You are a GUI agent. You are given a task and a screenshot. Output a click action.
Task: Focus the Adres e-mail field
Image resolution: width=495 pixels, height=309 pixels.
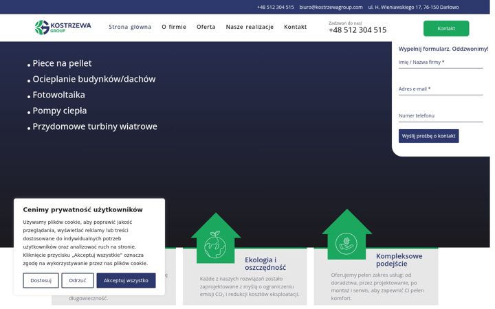point(441,89)
